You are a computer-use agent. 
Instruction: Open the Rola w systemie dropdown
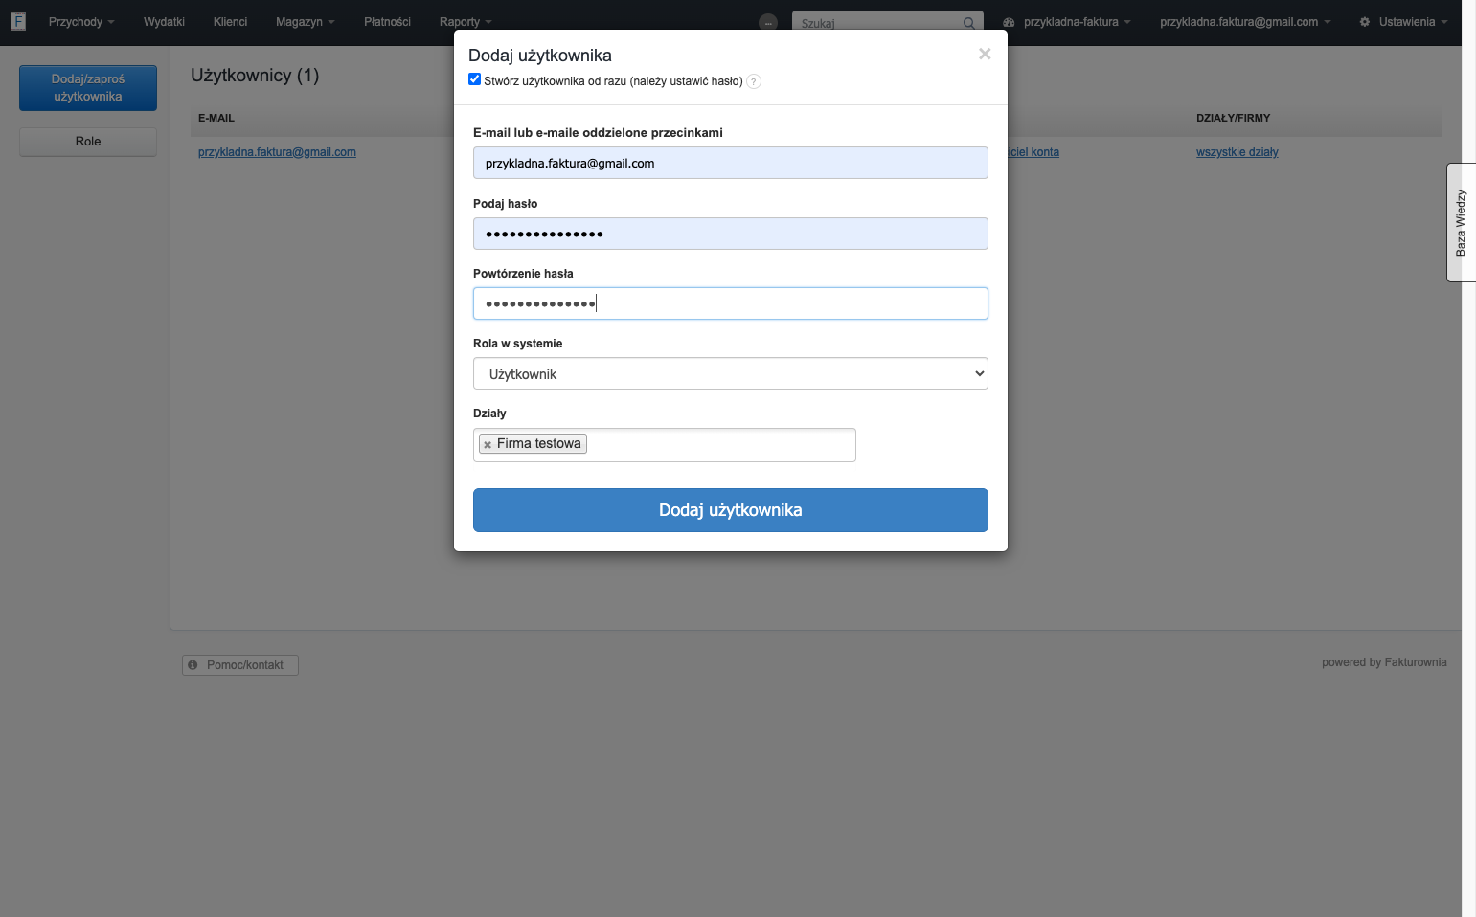coord(730,373)
